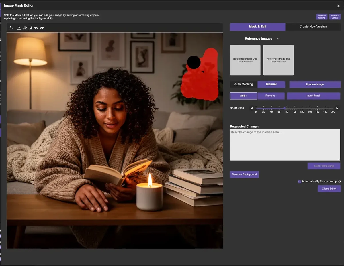The image size is (344, 266).
Task: Click info icon beside Automatically fix my prompt
Action: [x=339, y=182]
